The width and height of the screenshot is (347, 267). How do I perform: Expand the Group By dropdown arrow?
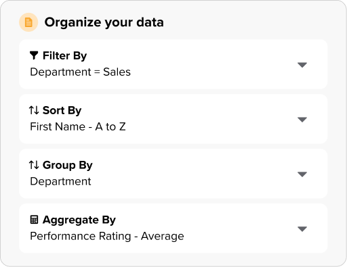tap(302, 174)
